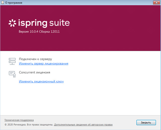Click the 'ispring suite' product name
Image resolution: width=161 pixels, height=130 pixels.
[x=44, y=23]
